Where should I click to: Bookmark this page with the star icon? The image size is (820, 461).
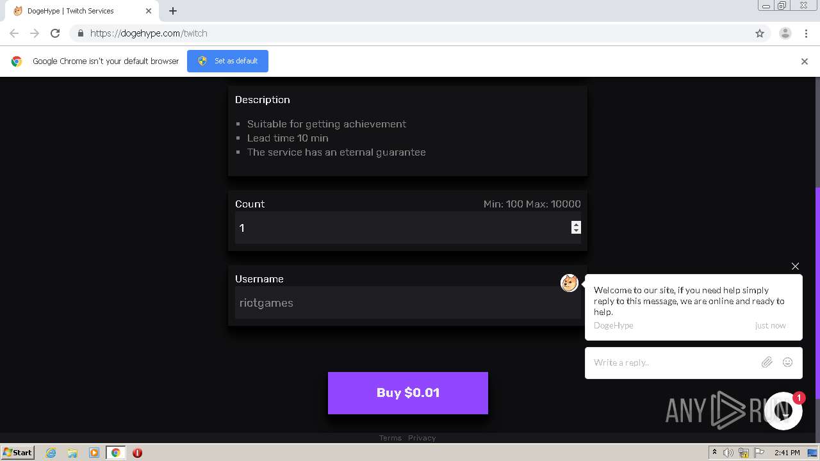coord(760,33)
